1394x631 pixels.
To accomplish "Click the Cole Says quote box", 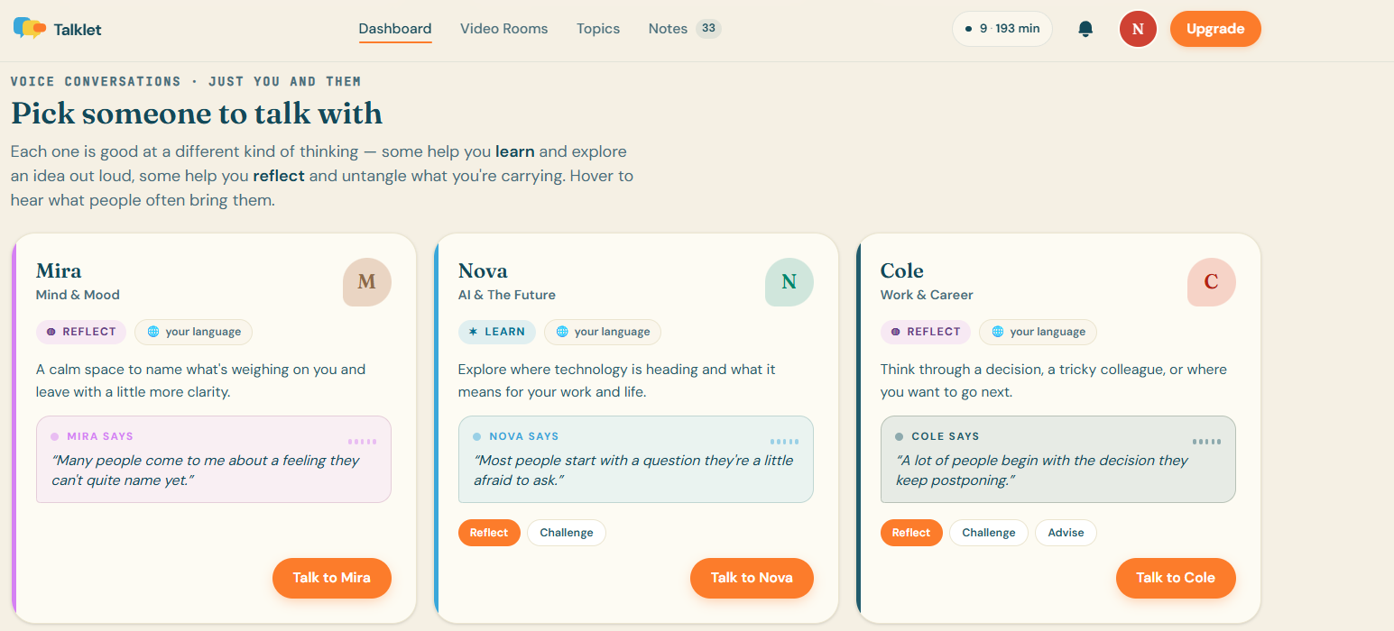I will [x=1058, y=460].
